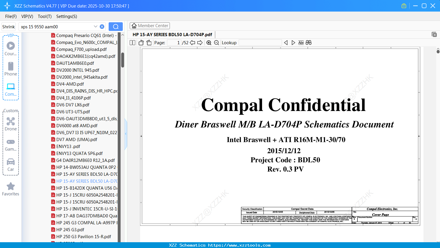Open Computer category in sidebar
Screen dimensions: 440x248
tap(11, 89)
